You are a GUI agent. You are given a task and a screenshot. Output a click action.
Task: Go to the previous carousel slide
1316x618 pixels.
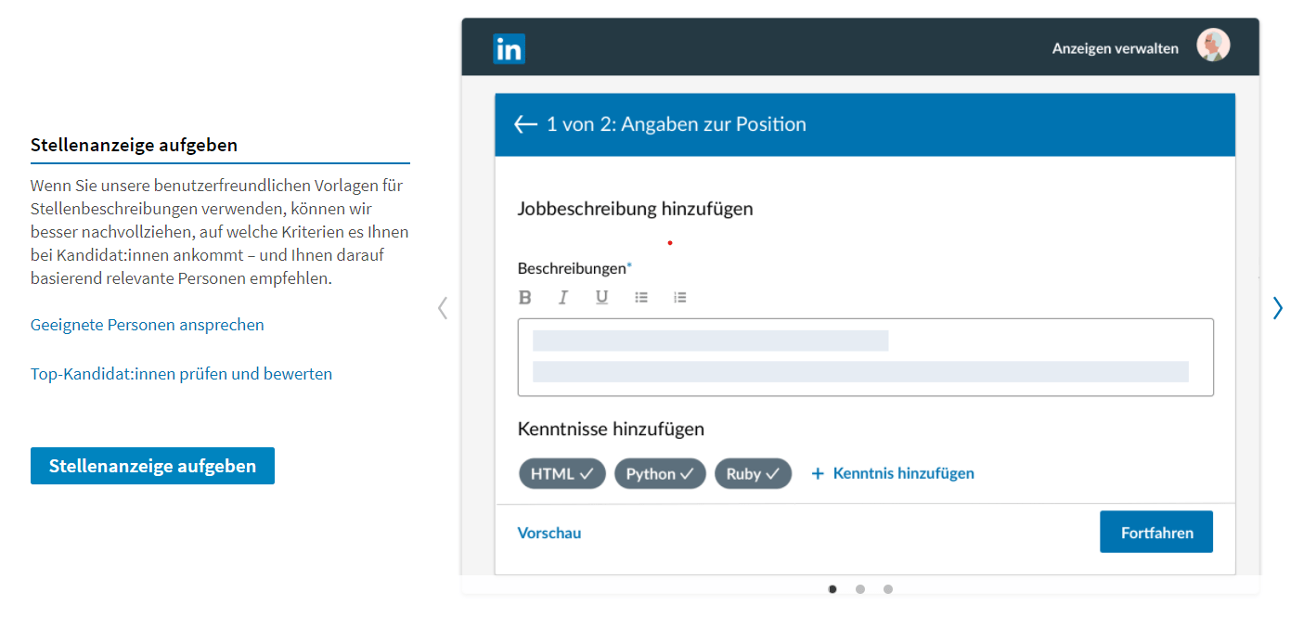(x=443, y=307)
